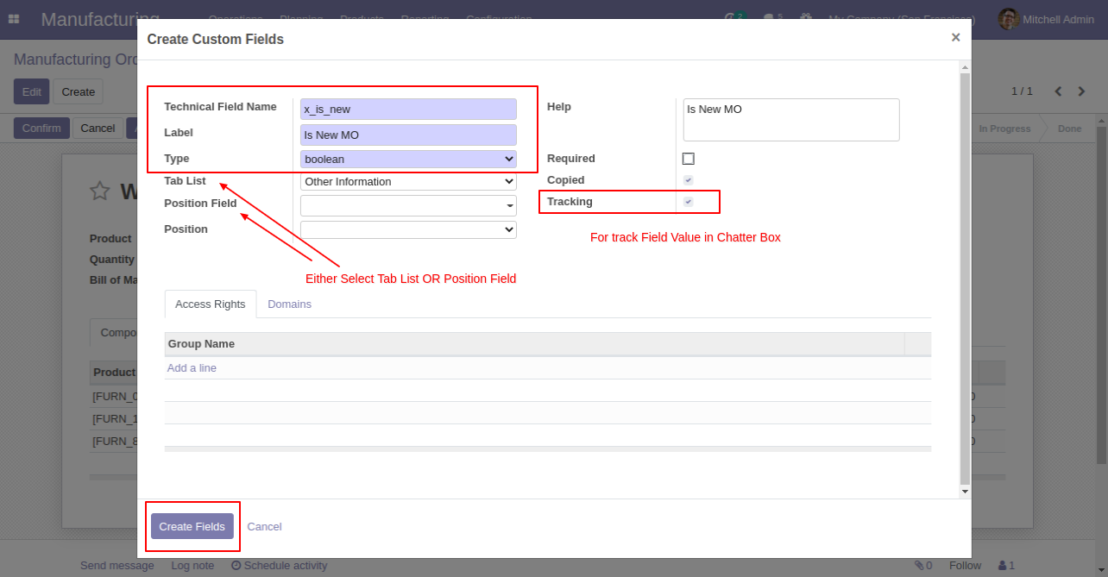
Task: Click the Cancel button next to Confirm
Action: tap(98, 129)
